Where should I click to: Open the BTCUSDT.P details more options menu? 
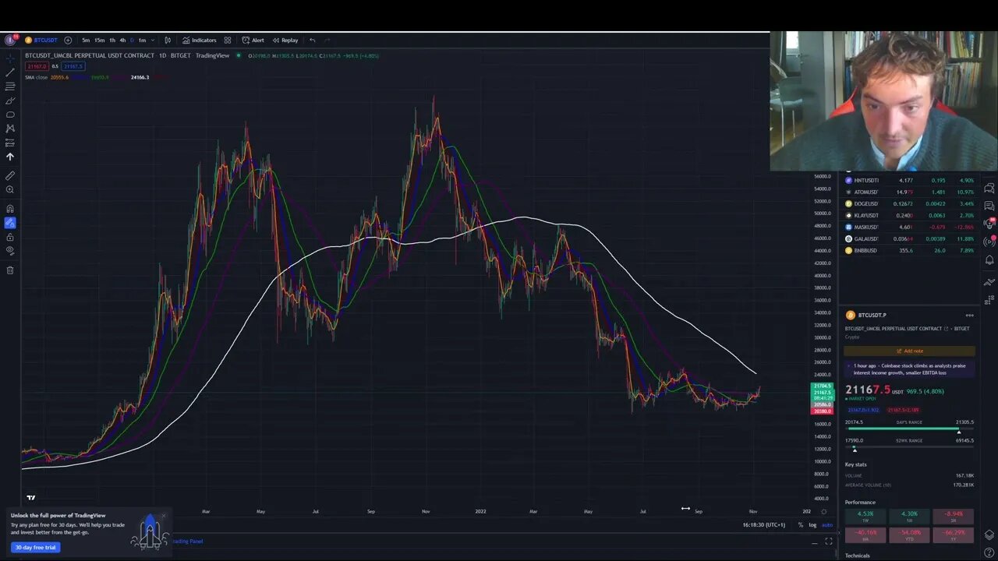pos(969,316)
